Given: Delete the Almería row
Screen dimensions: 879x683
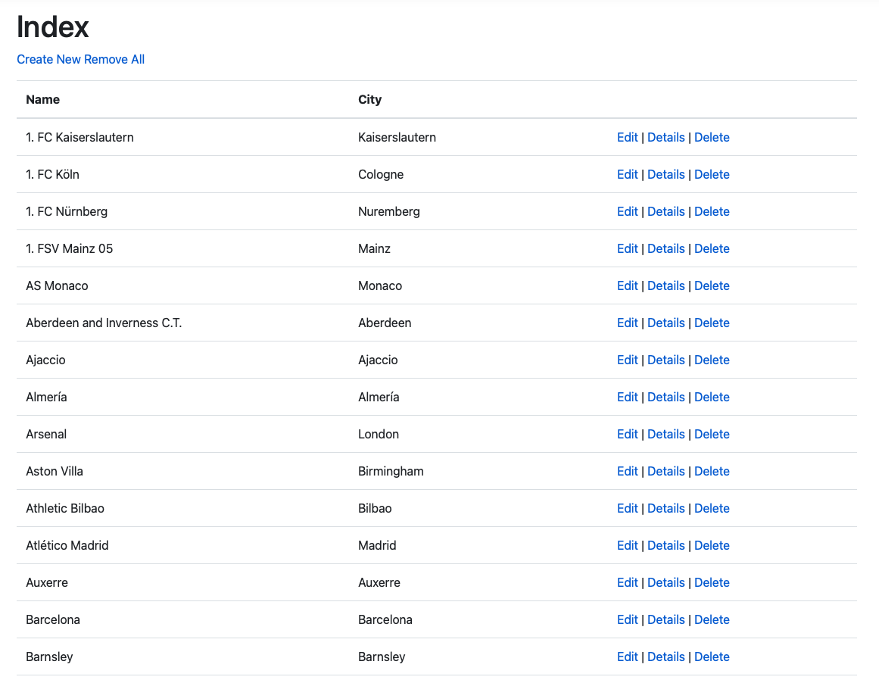Looking at the screenshot, I should (x=712, y=397).
